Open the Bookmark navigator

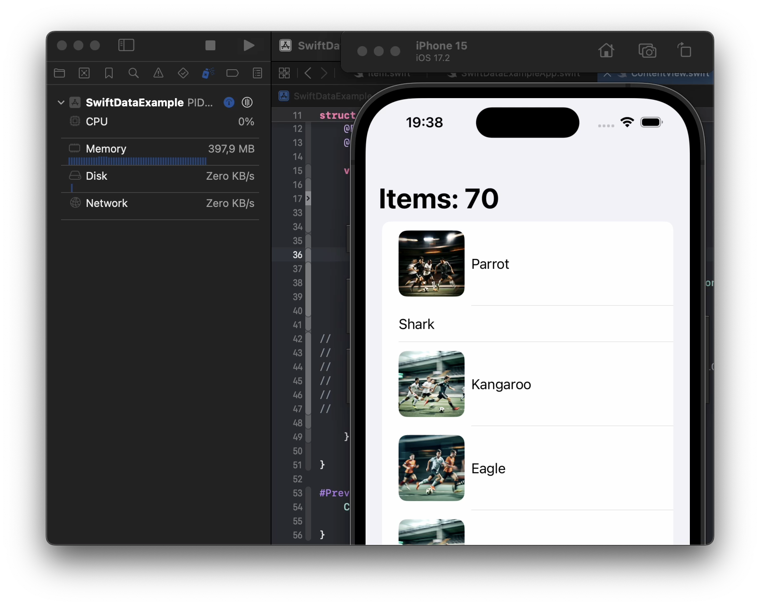tap(109, 73)
